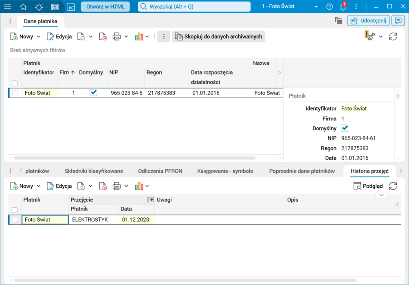The height and width of the screenshot is (285, 409).
Task: Sort by the Firma column arrow
Action: point(73,73)
